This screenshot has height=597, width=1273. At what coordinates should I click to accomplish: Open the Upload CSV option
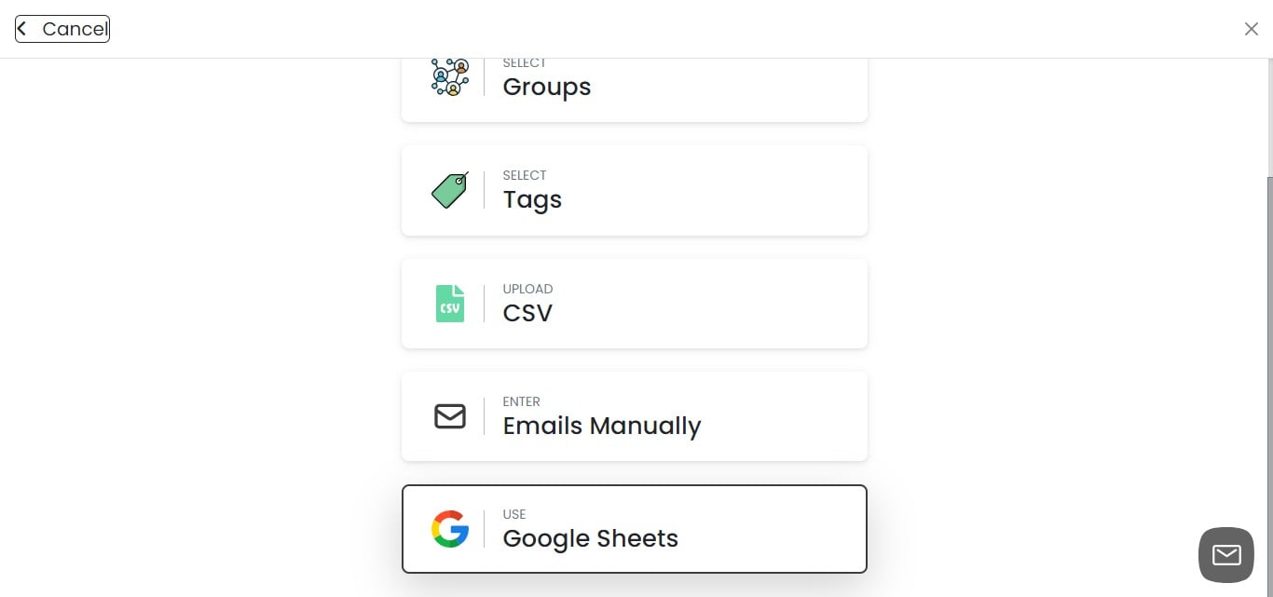tap(634, 303)
